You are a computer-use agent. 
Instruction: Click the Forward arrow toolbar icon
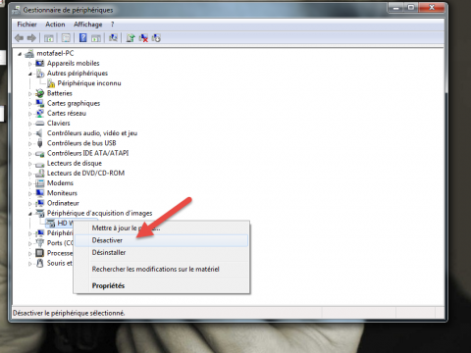point(31,38)
